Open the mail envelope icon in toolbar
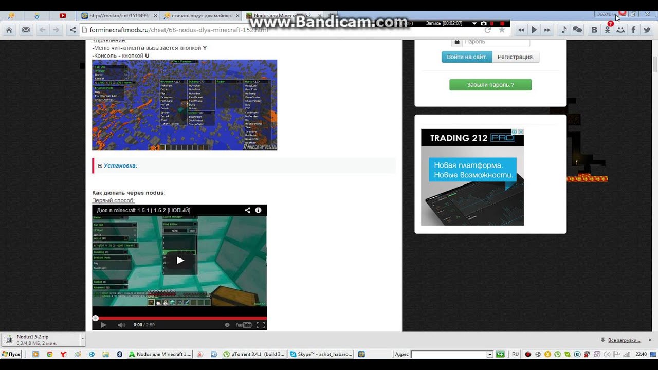 [26, 30]
